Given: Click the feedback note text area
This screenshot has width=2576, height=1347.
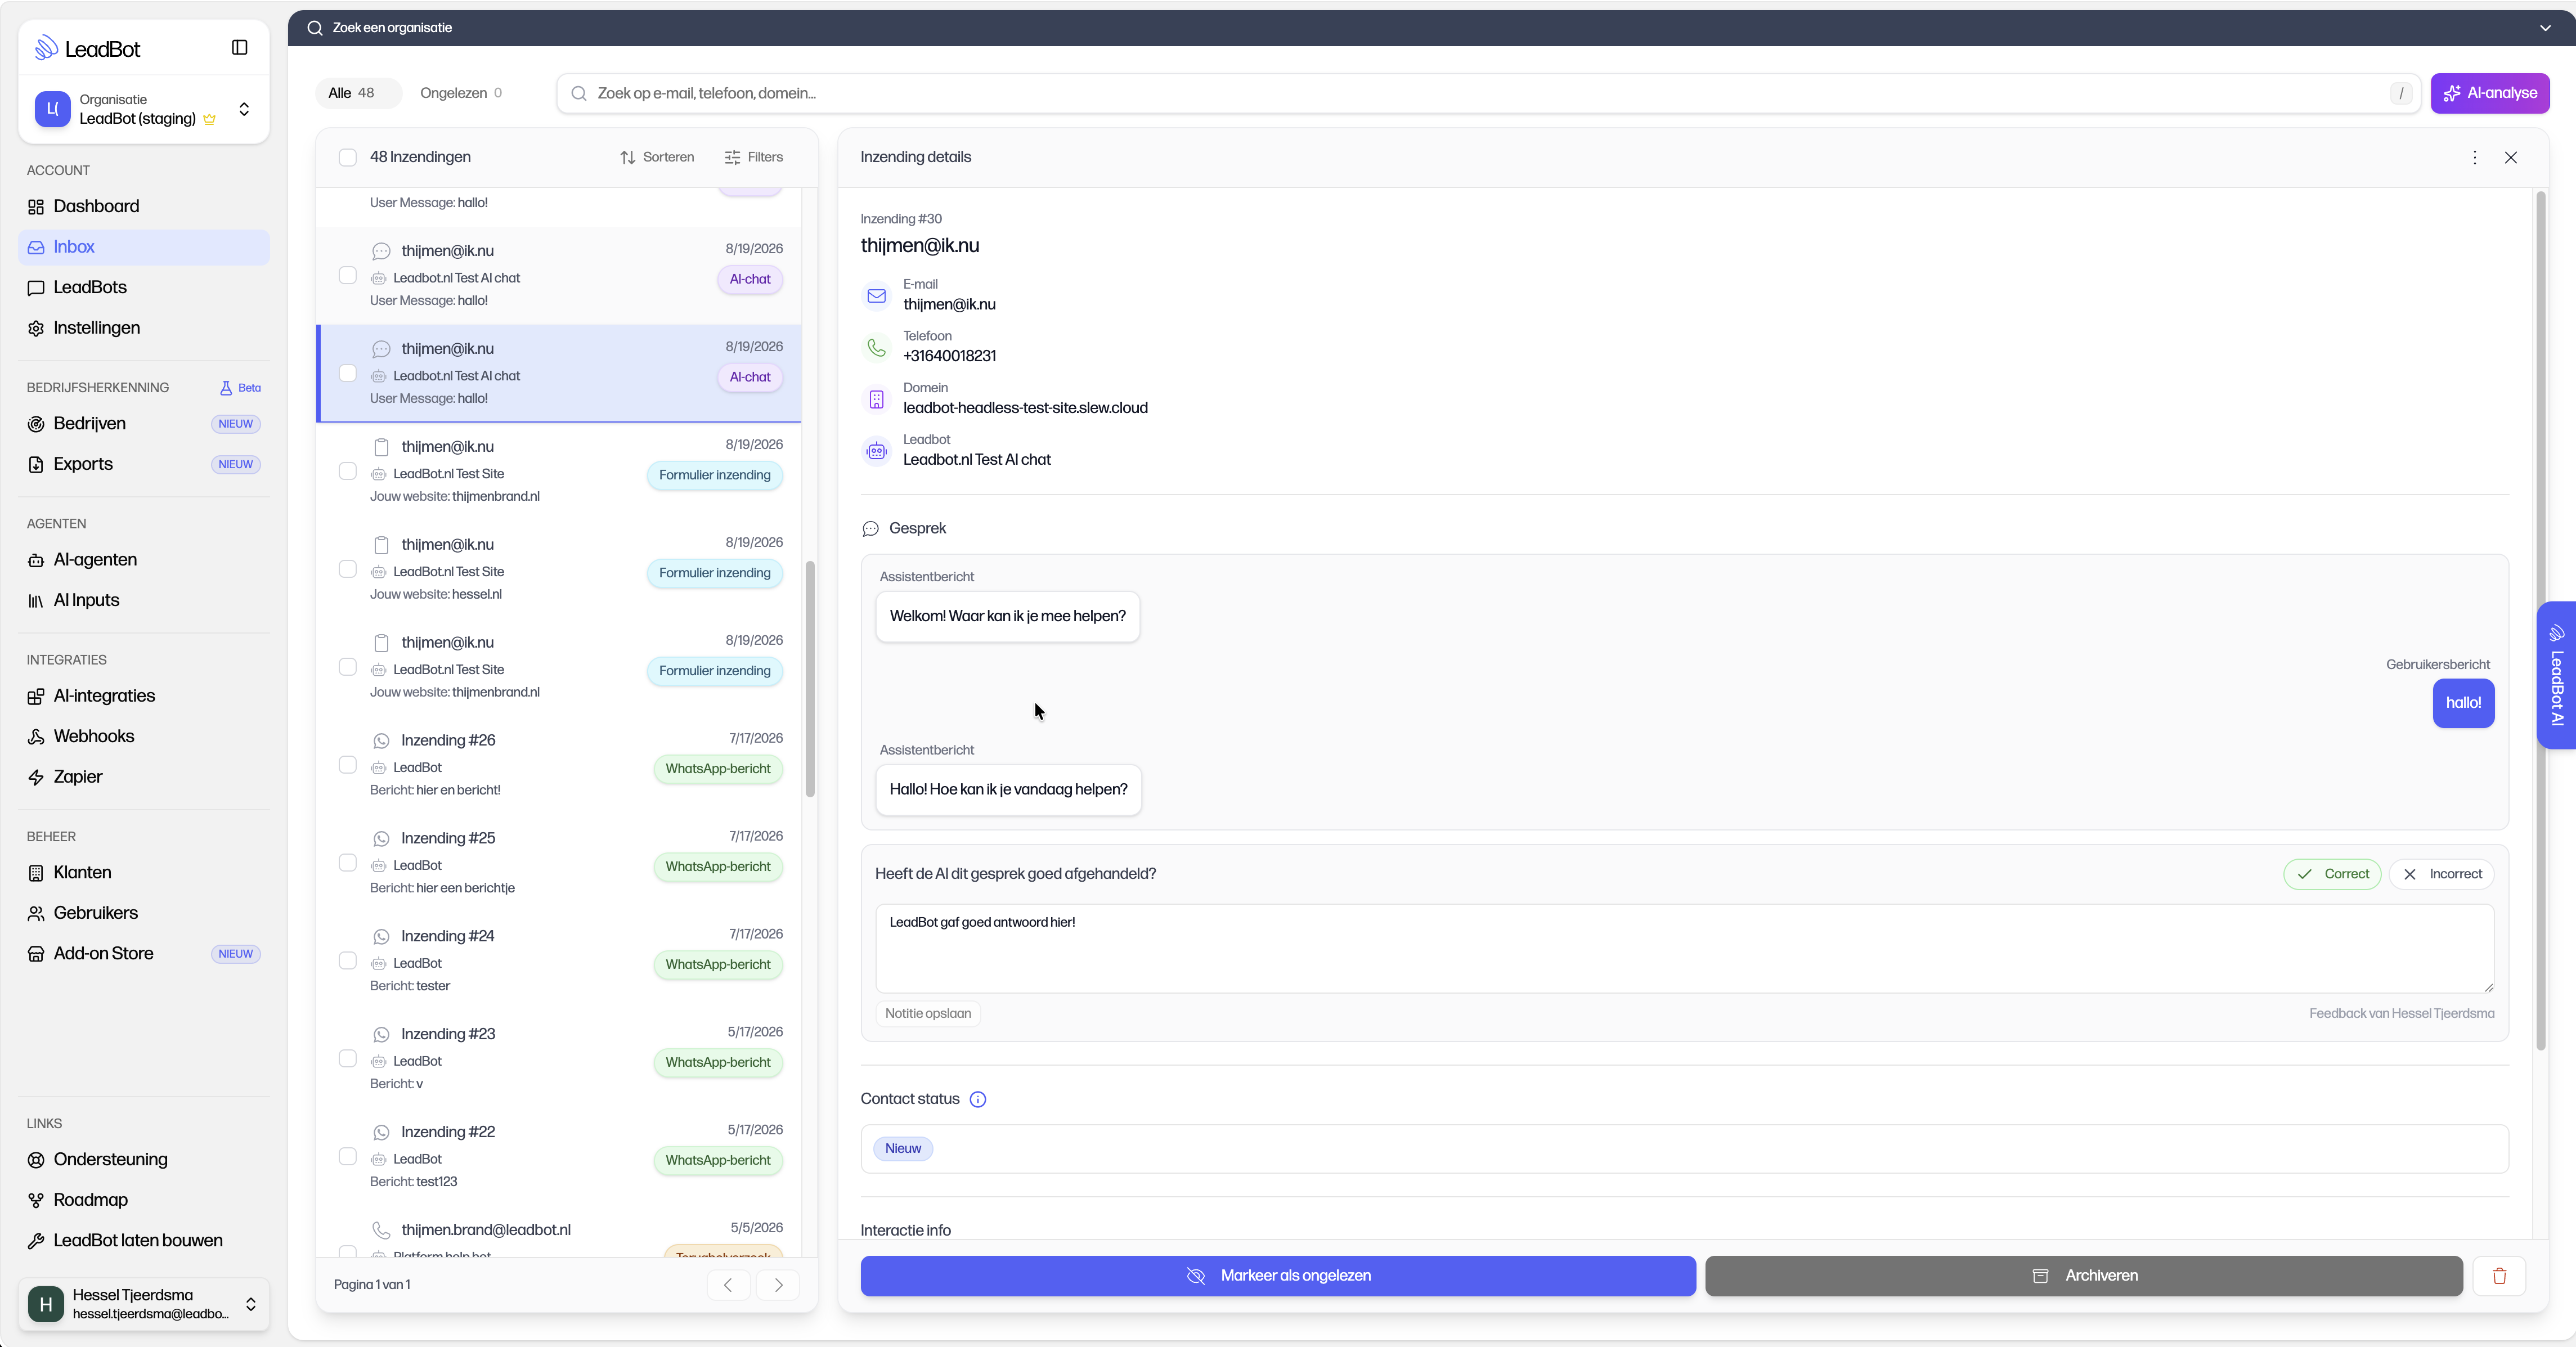Looking at the screenshot, I should tap(1684, 949).
